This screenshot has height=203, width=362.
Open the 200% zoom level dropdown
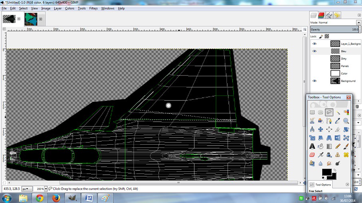(46, 189)
